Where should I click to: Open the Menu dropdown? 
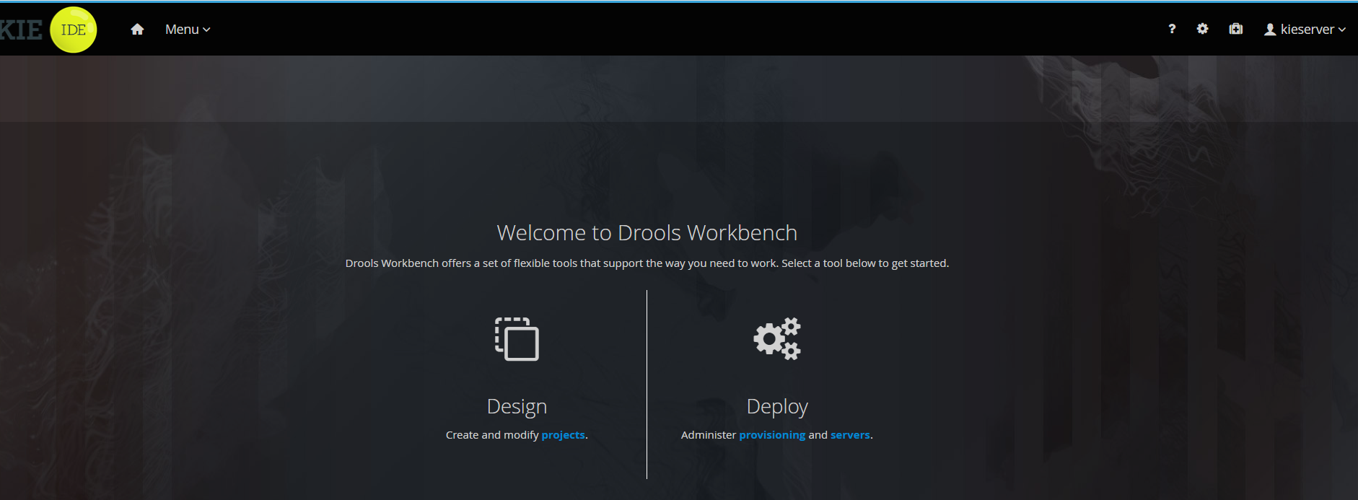tap(188, 30)
